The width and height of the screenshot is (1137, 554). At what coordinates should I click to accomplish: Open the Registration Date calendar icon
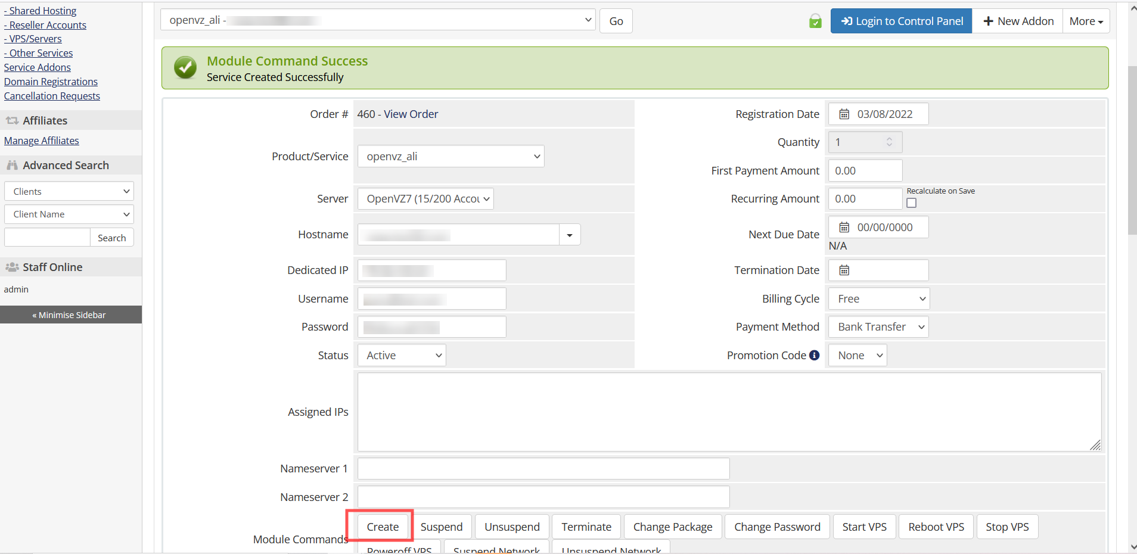point(844,114)
